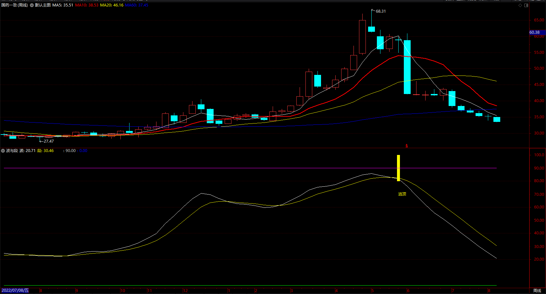Click the MA5: 35.51 readout
The width and height of the screenshot is (546, 294).
click(63, 5)
